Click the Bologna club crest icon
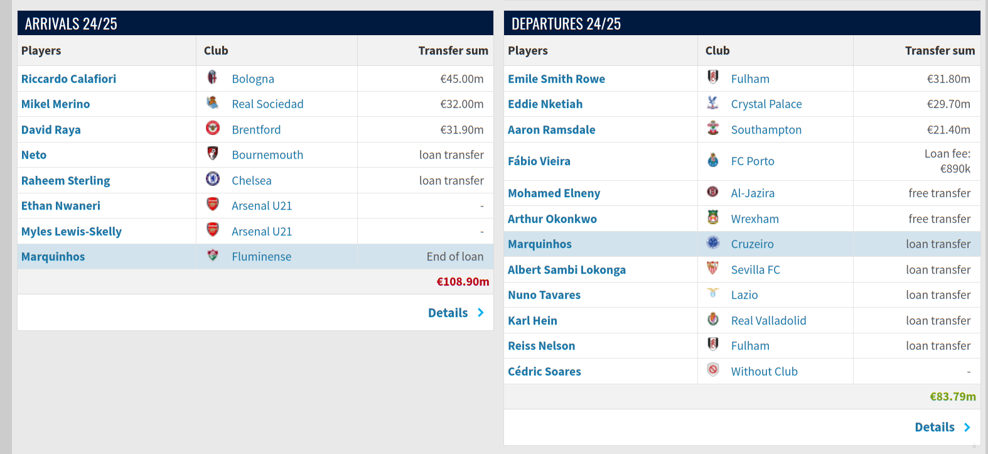 coord(213,77)
